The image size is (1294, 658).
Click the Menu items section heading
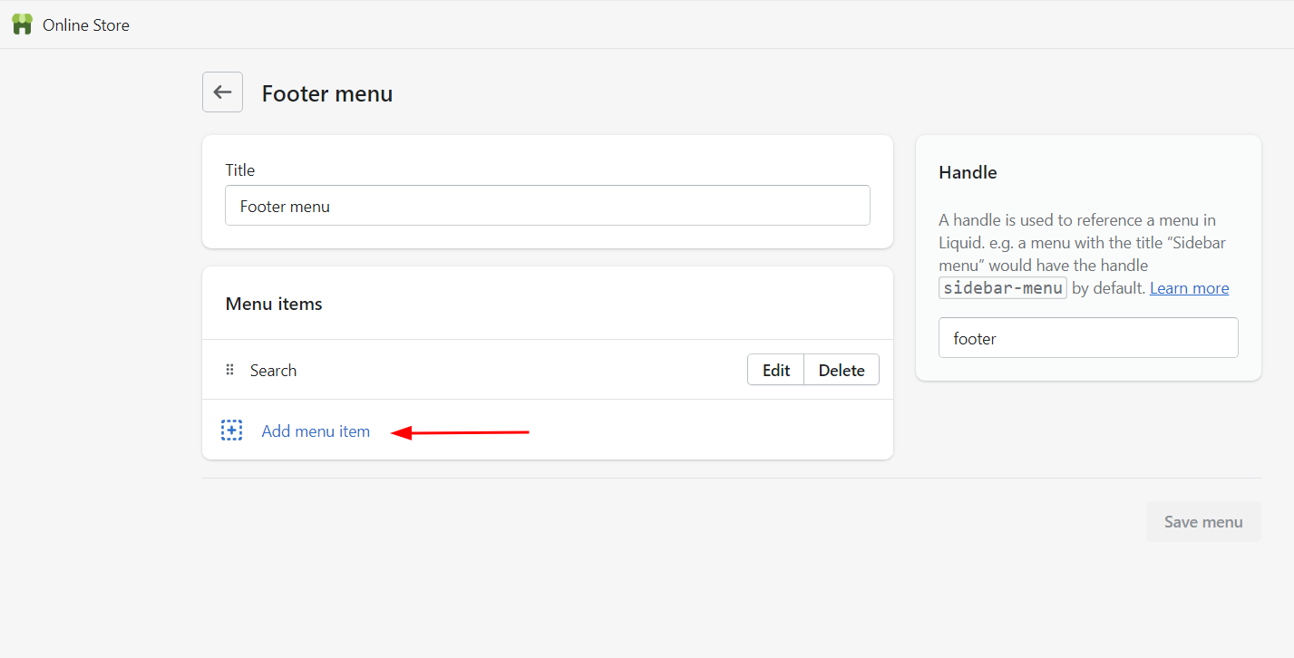coord(274,304)
